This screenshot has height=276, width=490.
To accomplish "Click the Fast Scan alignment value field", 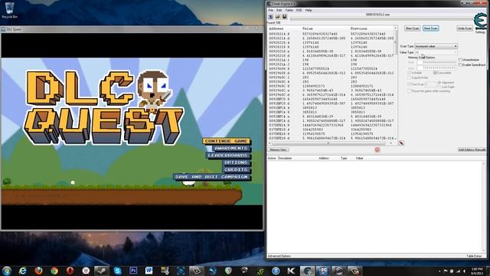I will 430,84.
